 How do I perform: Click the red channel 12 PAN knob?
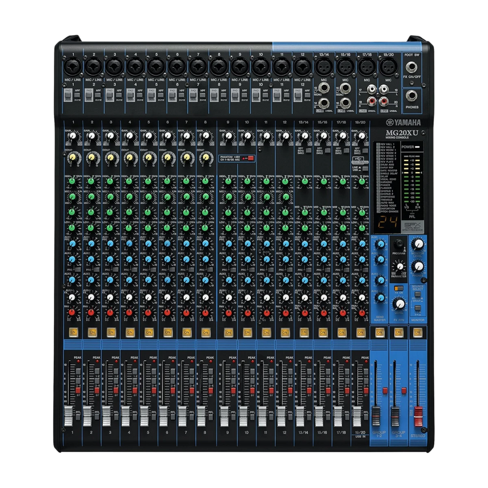click(x=285, y=313)
